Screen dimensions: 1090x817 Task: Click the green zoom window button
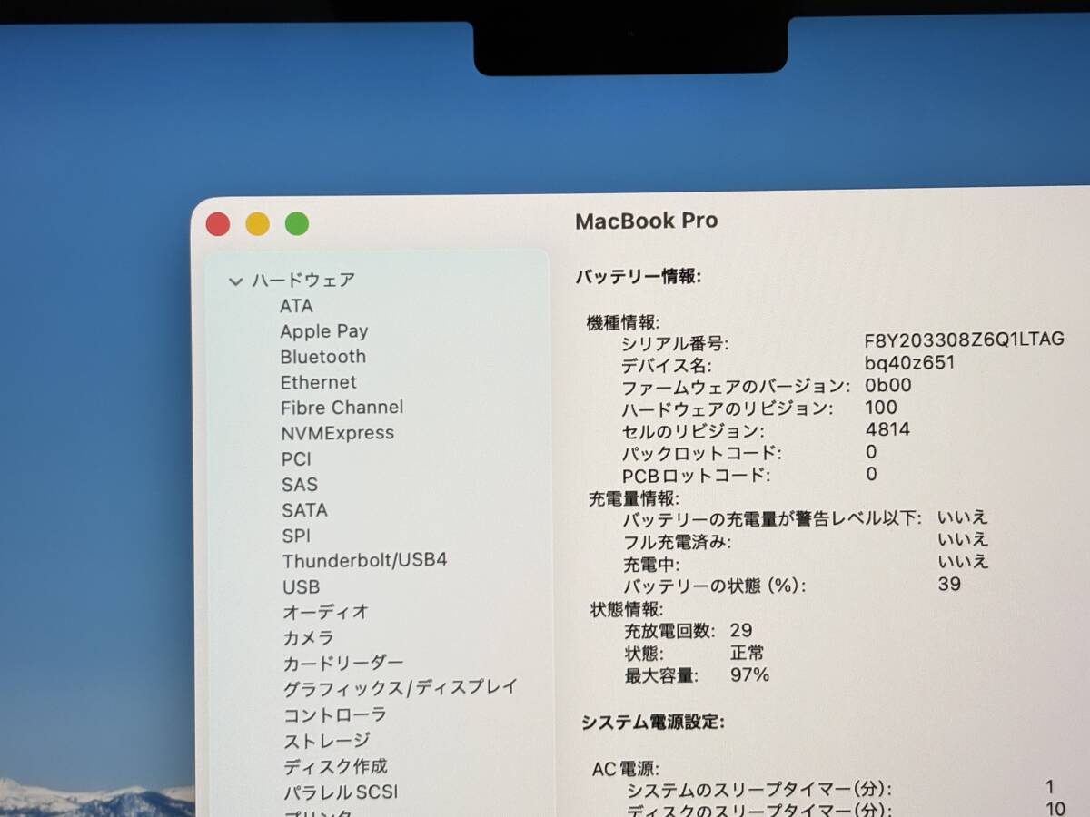tap(297, 223)
